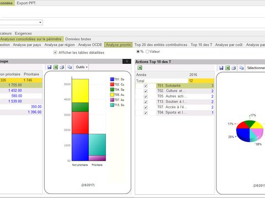The width and height of the screenshot is (265, 198).
Task: Click the Actions Top 10 des T panel header
Action: pyautogui.click(x=200, y=62)
